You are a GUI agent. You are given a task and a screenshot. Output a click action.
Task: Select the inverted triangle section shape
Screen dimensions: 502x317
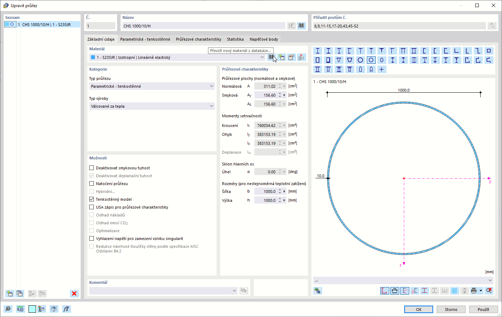click(339, 60)
